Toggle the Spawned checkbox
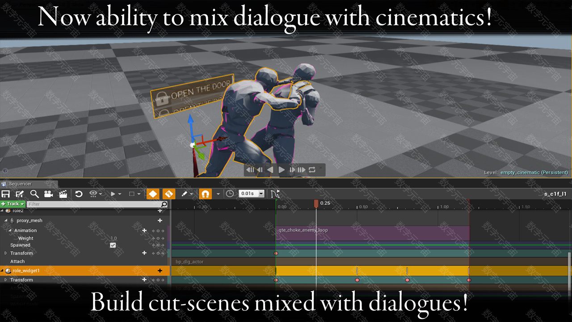The width and height of the screenshot is (572, 322). [113, 245]
